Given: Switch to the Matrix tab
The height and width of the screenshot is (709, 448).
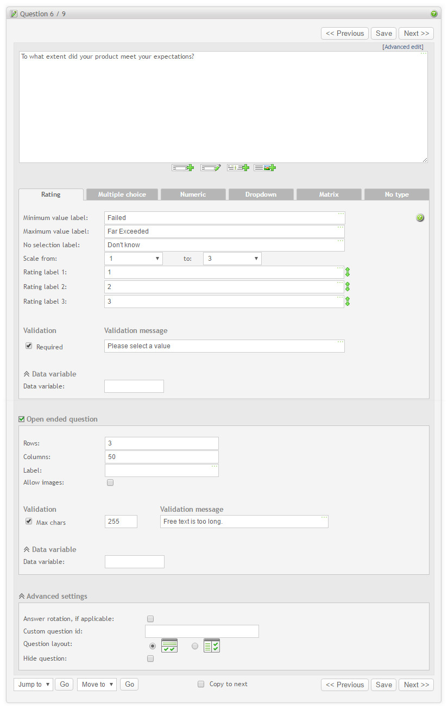Looking at the screenshot, I should click(329, 194).
